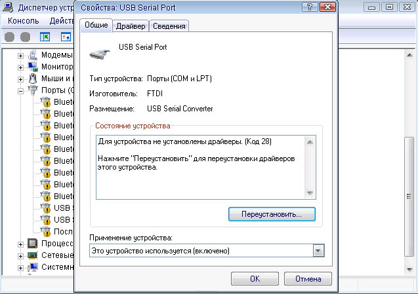The height and width of the screenshot is (294, 418).
Task: Select the Мыши mouse category icon
Action: click(33, 79)
